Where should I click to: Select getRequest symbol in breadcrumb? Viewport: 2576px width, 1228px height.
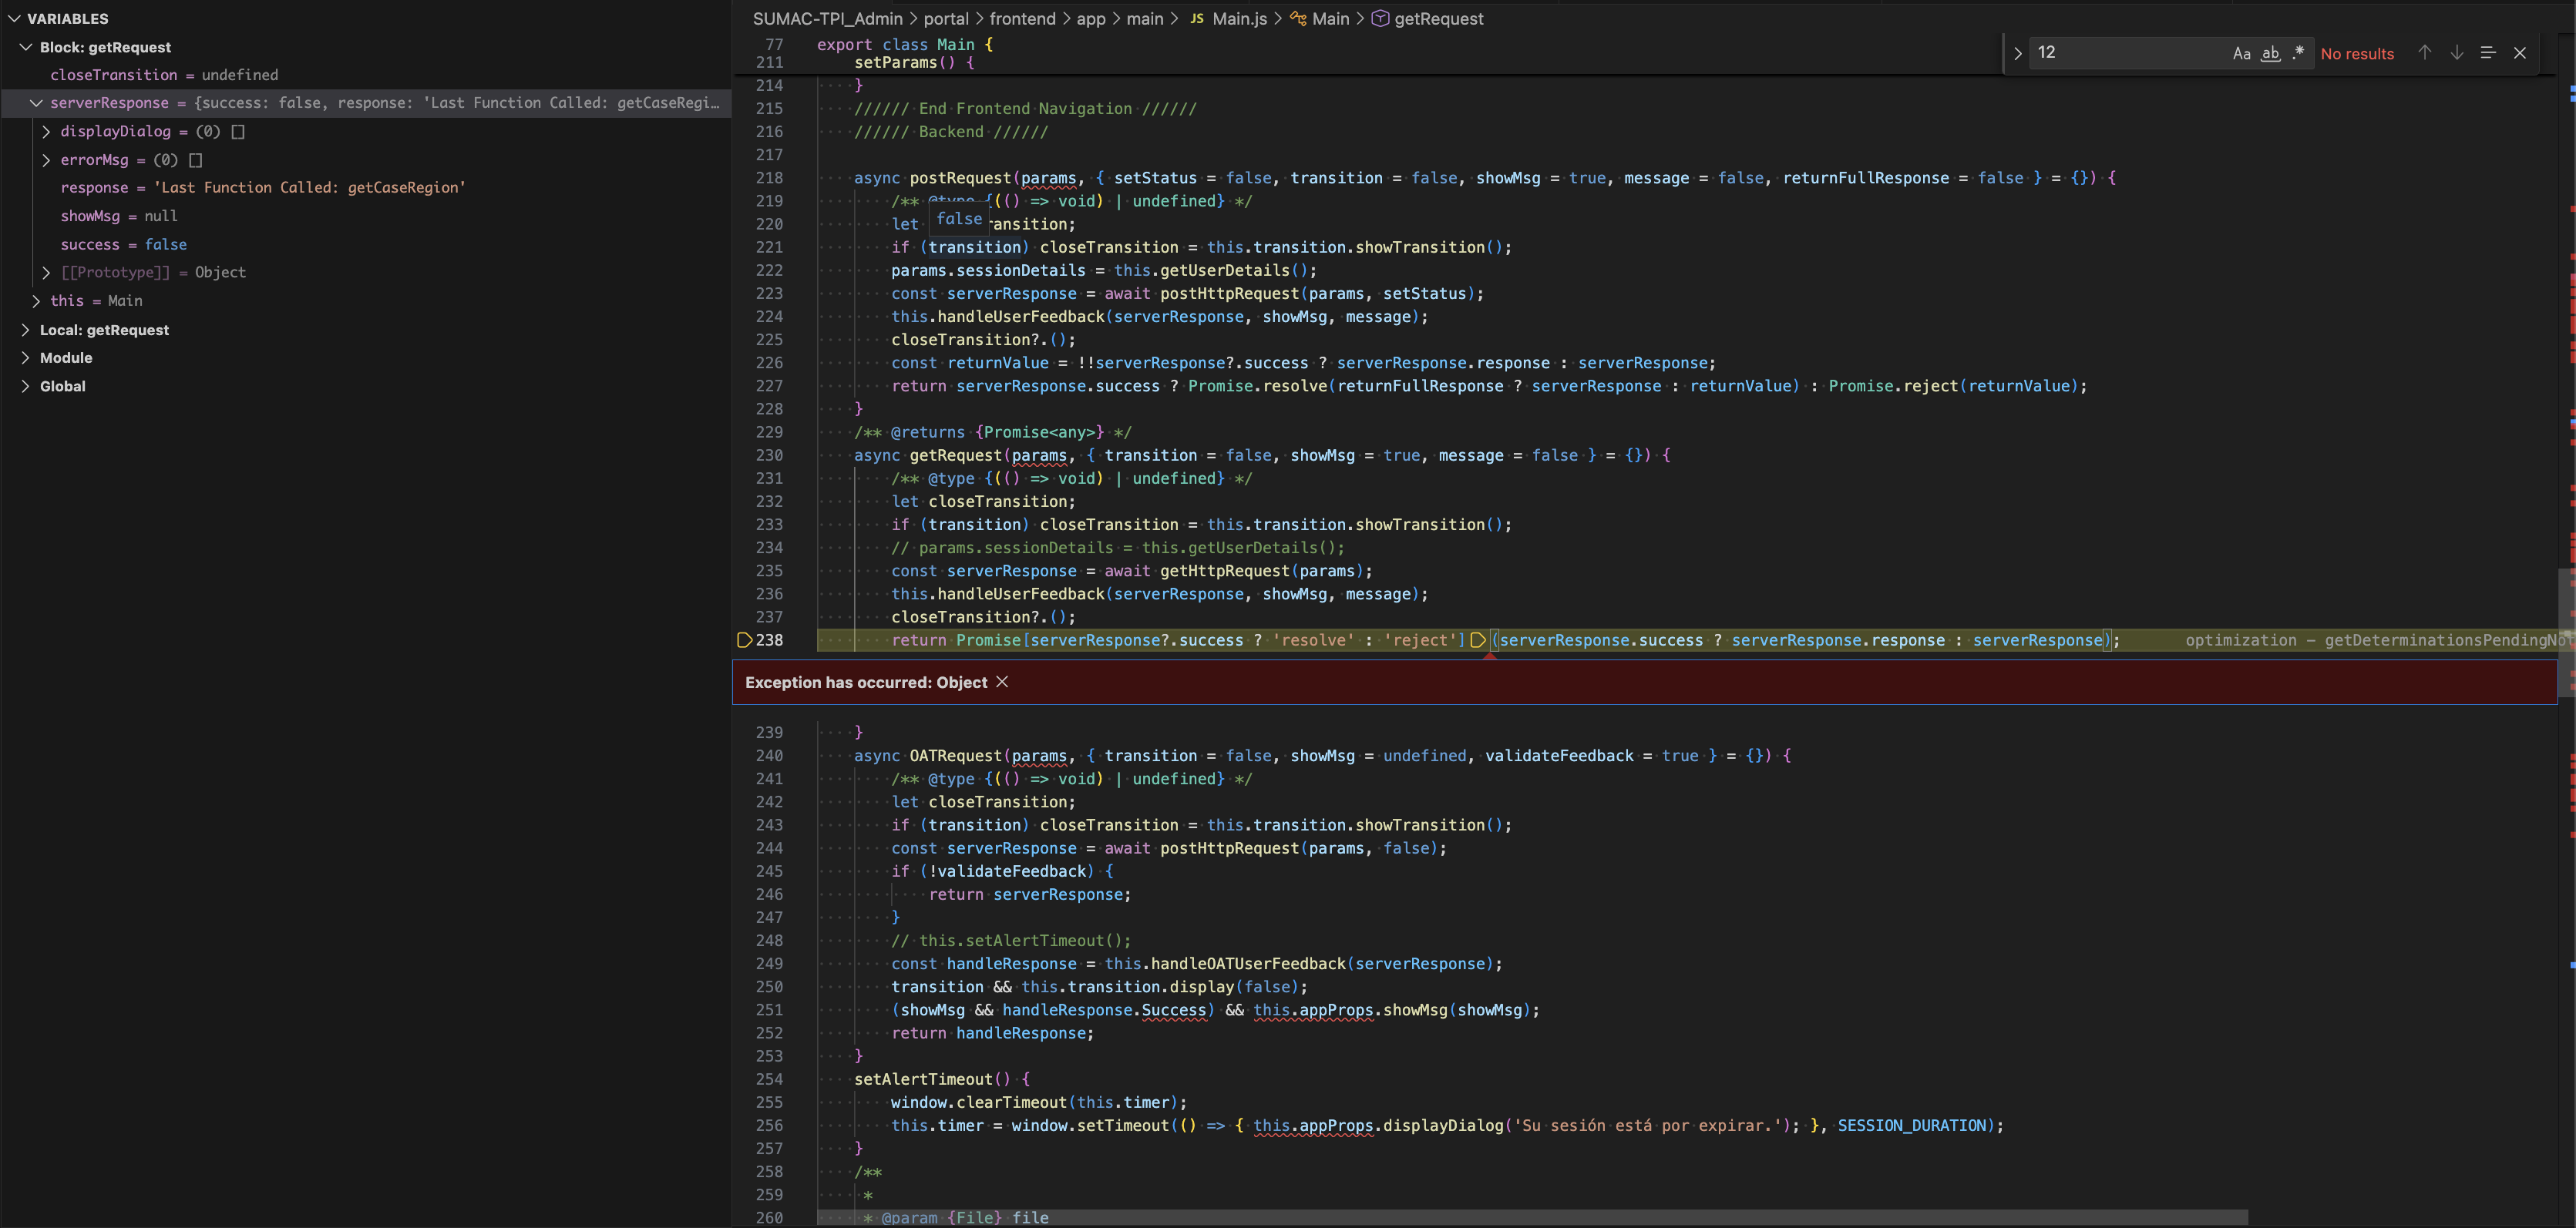point(1438,19)
